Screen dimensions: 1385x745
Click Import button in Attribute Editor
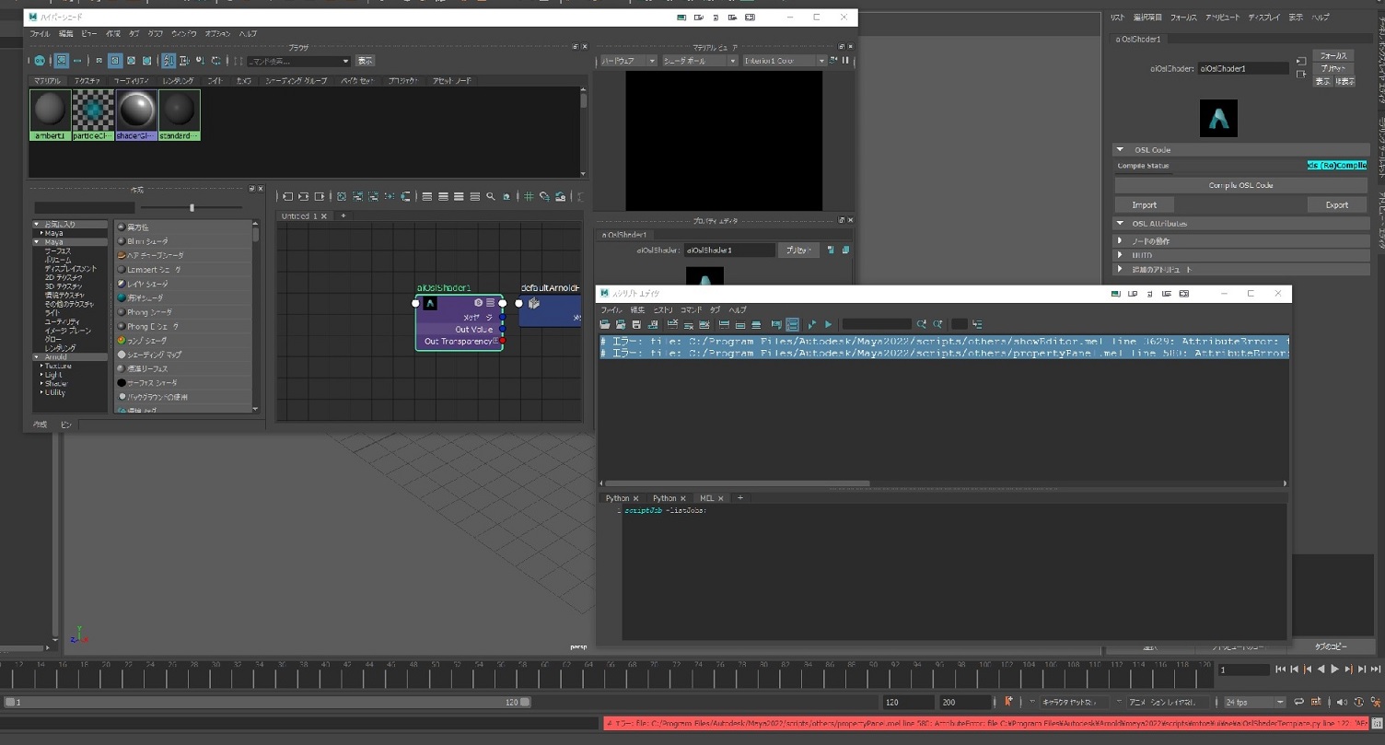tap(1145, 205)
